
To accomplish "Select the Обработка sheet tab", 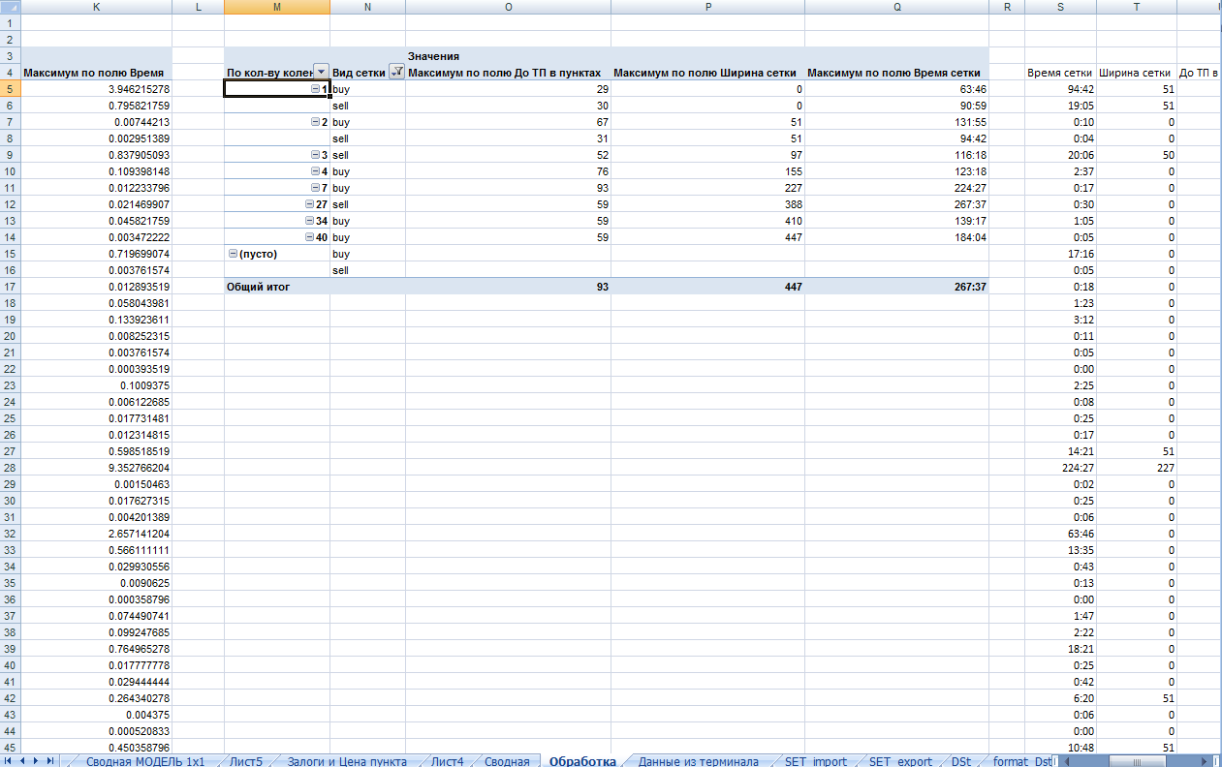I will coord(582,761).
